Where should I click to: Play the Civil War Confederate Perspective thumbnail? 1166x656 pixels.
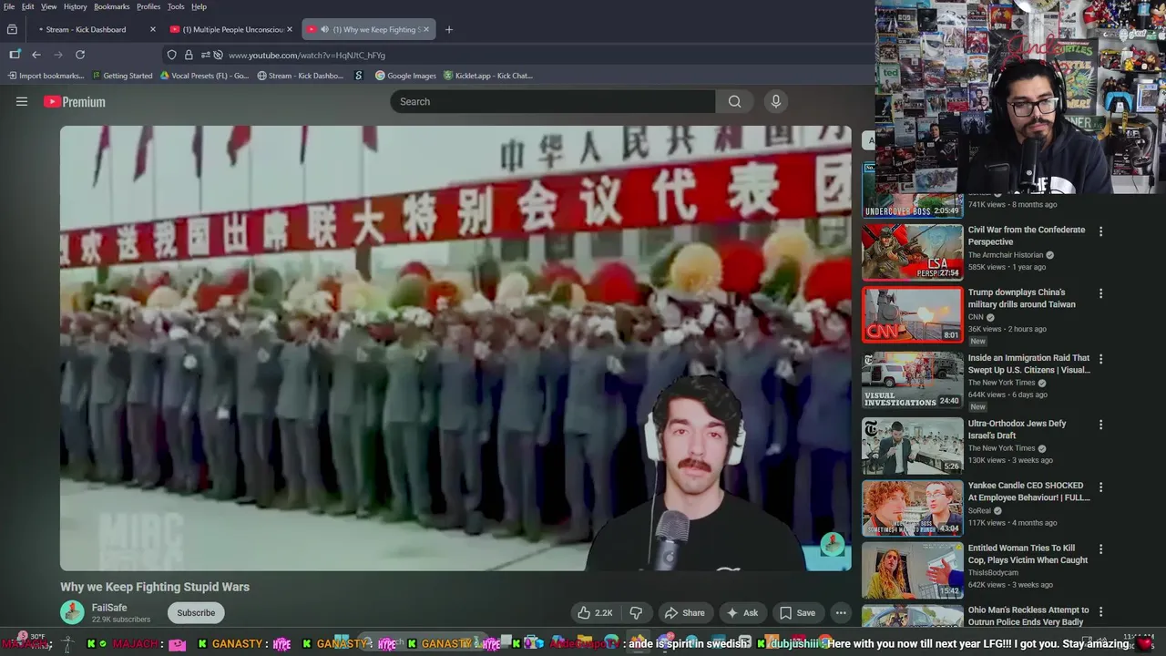(x=912, y=252)
